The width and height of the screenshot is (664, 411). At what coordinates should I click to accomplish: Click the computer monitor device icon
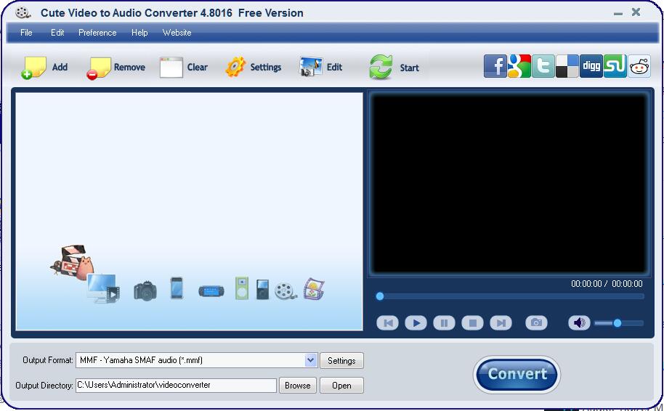103,289
